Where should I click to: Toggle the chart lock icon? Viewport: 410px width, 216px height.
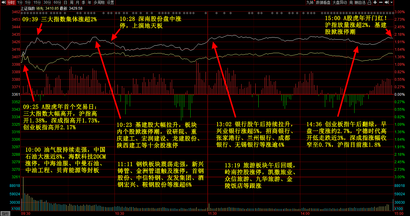click(370, 2)
